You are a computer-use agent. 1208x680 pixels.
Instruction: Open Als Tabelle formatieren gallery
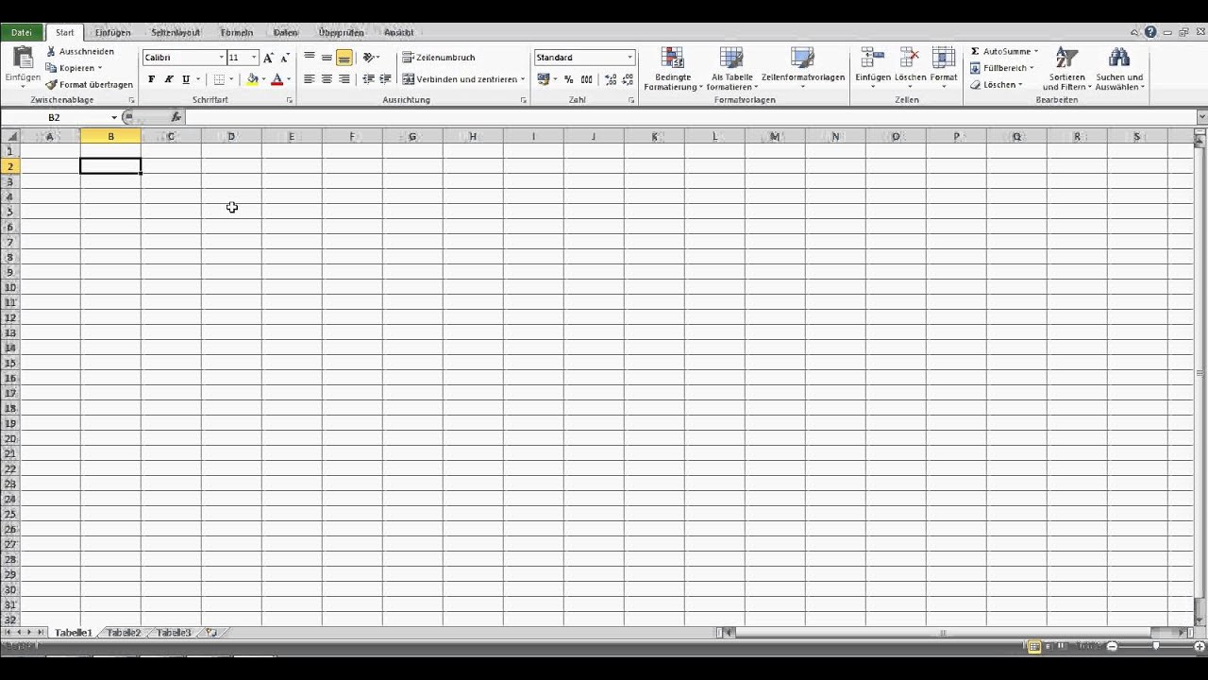tap(731, 69)
